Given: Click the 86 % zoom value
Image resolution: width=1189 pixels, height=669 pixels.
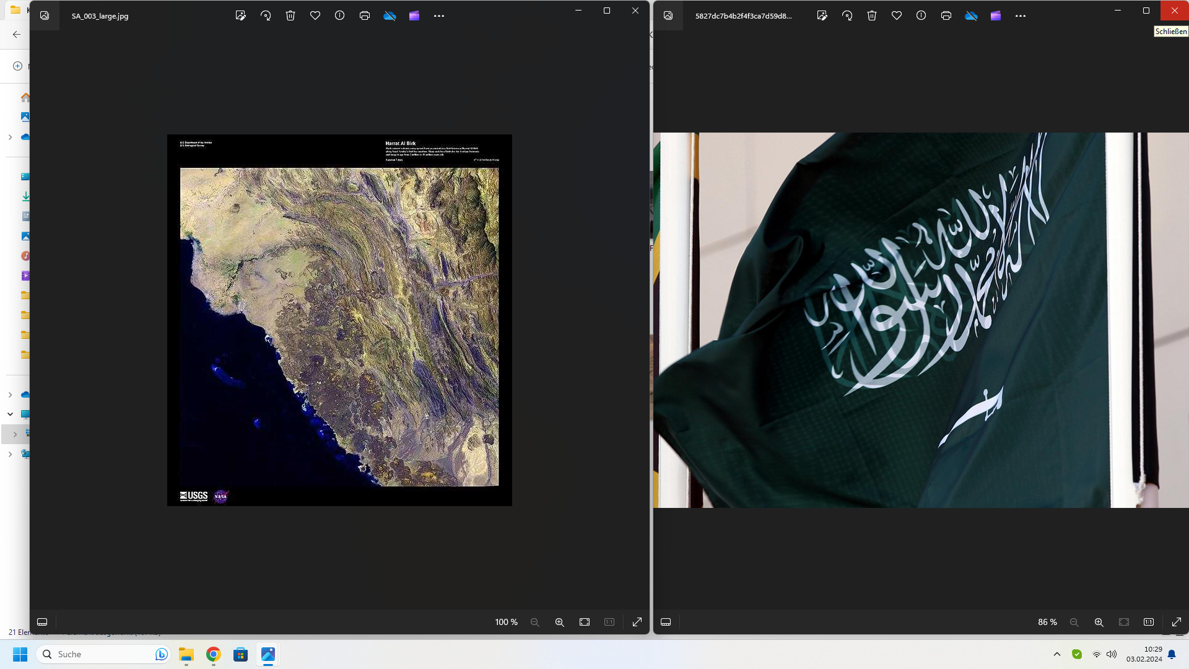Looking at the screenshot, I should tap(1047, 622).
